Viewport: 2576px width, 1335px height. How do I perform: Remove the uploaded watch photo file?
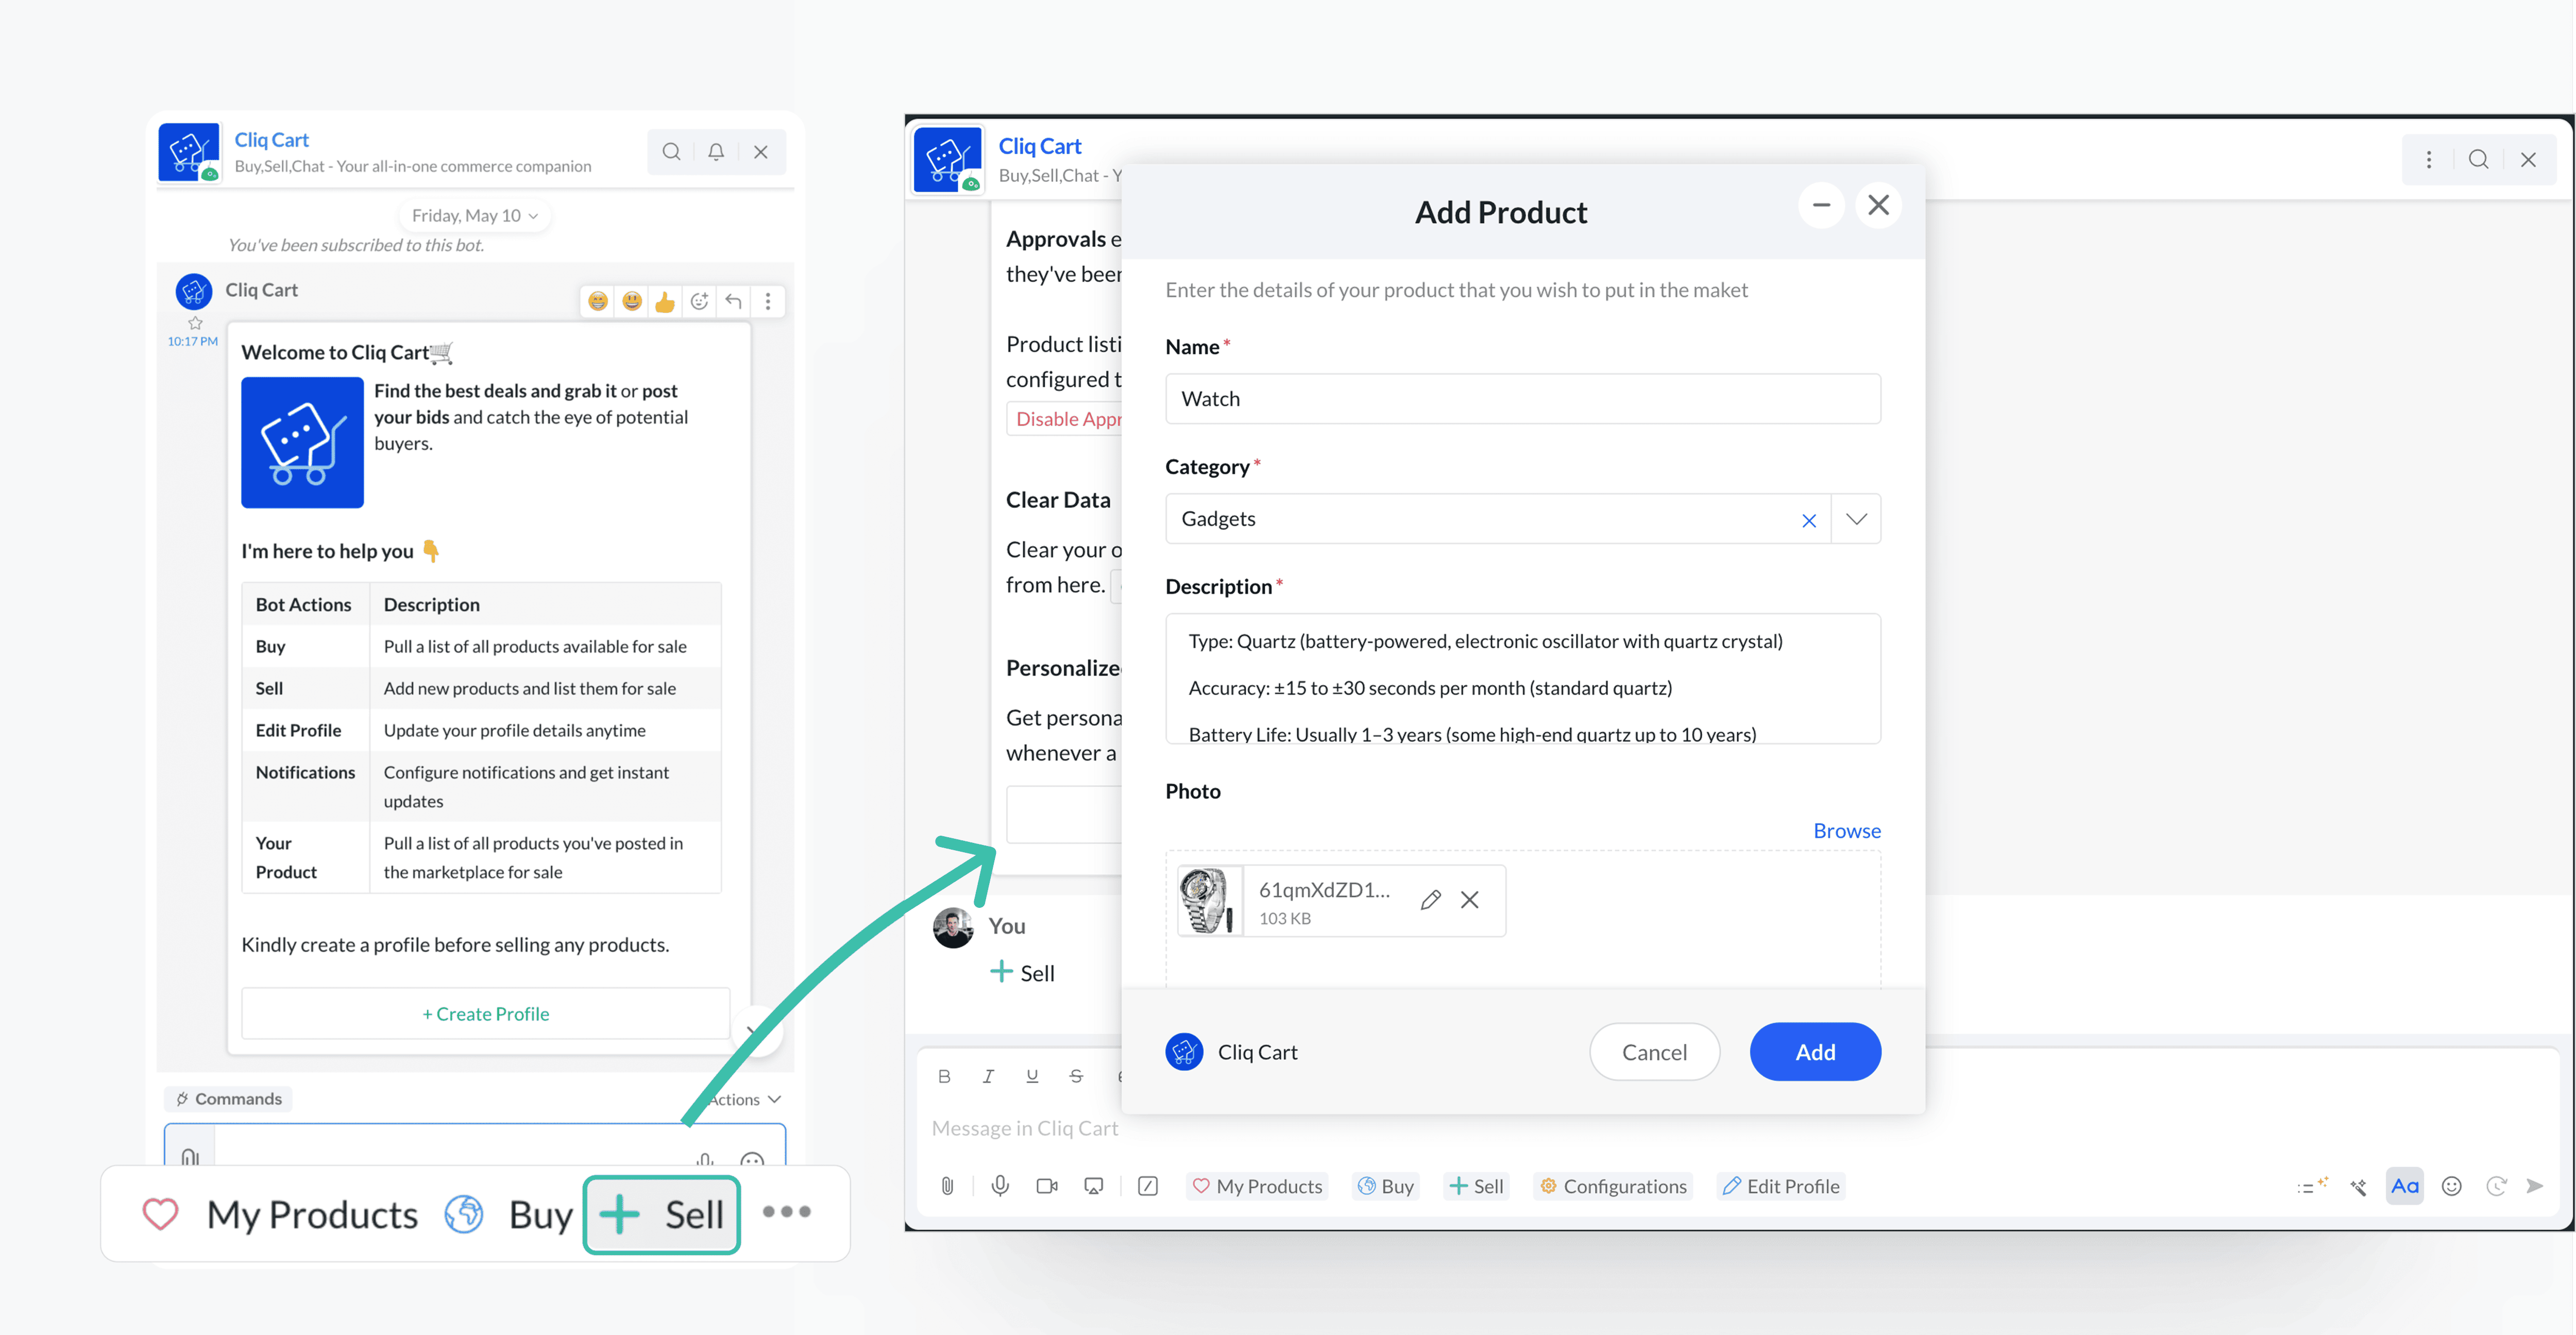click(1469, 900)
